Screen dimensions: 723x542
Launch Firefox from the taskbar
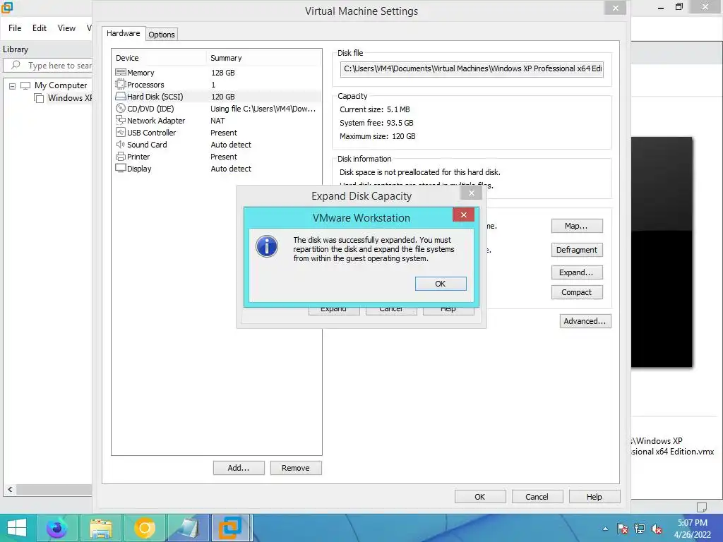pyautogui.click(x=57, y=528)
